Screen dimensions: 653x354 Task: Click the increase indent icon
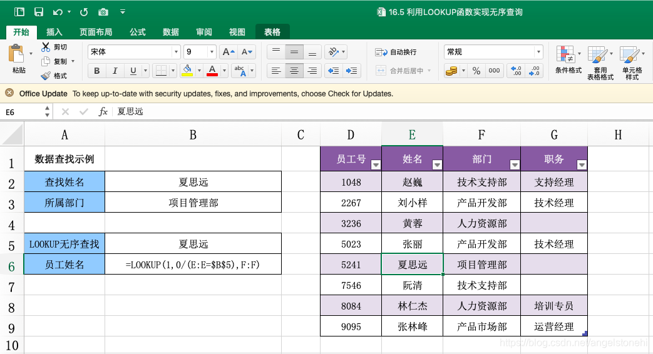(x=351, y=71)
